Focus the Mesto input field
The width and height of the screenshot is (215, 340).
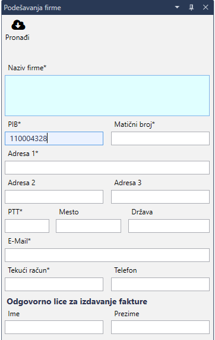pyautogui.click(x=88, y=226)
